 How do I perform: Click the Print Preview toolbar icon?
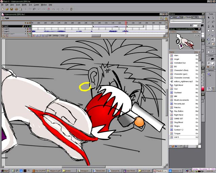pos(21,9)
